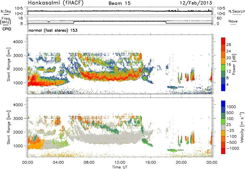Click the '16:00' time axis tick label

tap(150, 162)
